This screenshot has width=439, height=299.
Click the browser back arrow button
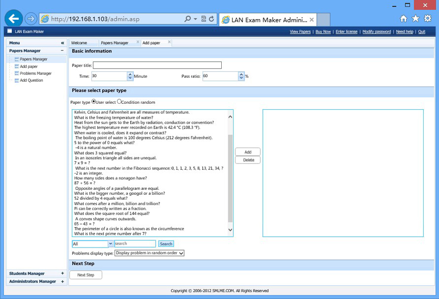click(13, 19)
